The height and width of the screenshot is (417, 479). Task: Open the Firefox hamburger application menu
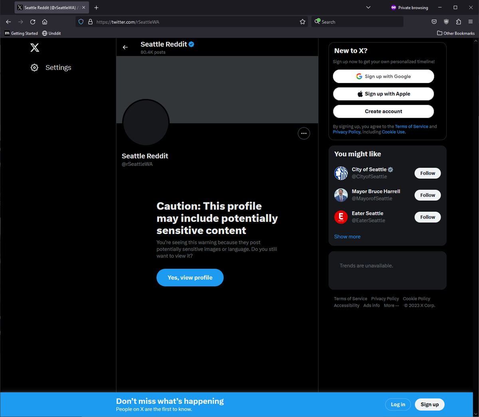[471, 22]
